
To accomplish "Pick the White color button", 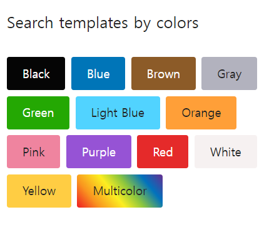I will [226, 151].
